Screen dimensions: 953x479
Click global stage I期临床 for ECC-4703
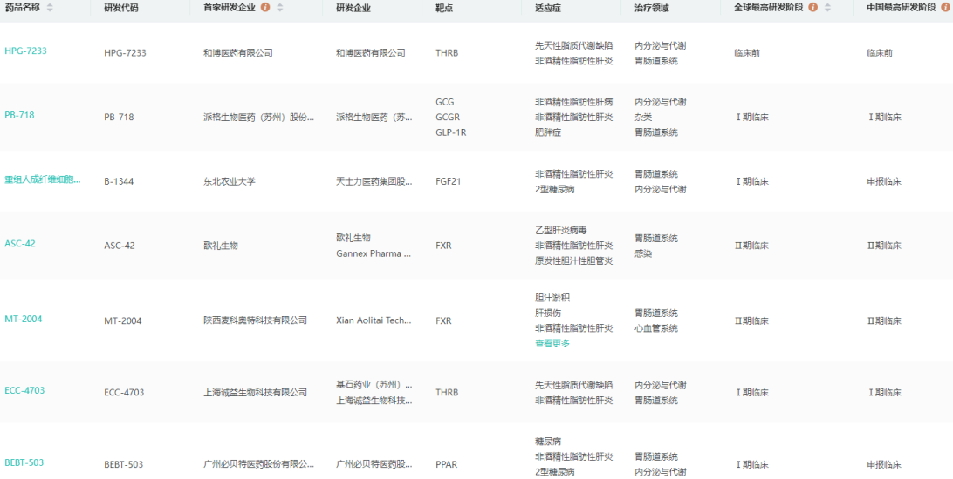[751, 392]
